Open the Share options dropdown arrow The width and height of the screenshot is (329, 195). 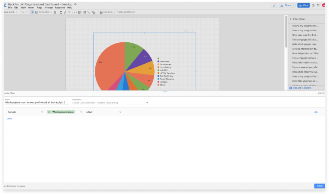click(294, 6)
